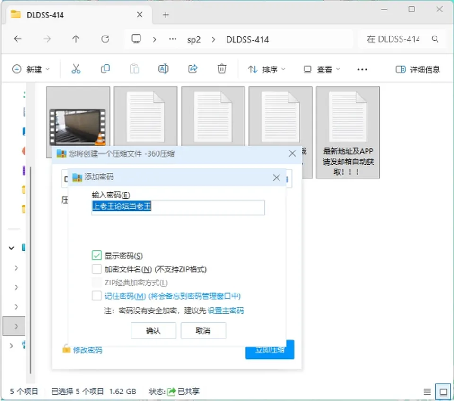Click the 取消 button
The image size is (454, 401).
[x=203, y=330]
